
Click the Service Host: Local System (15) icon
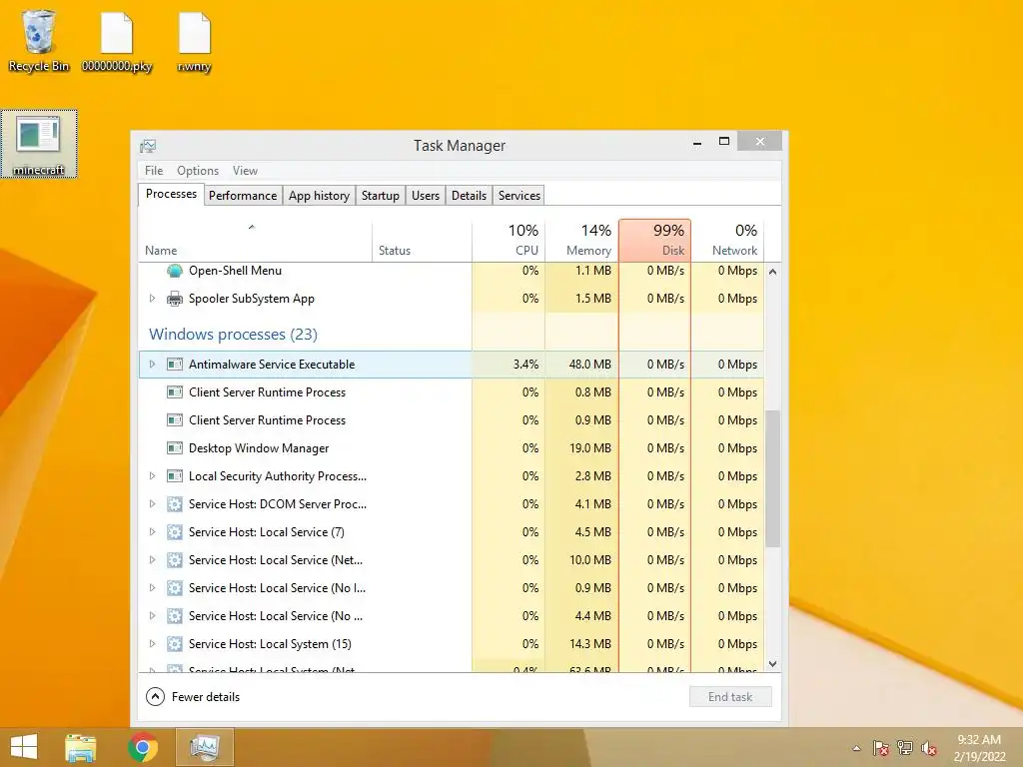(x=174, y=644)
